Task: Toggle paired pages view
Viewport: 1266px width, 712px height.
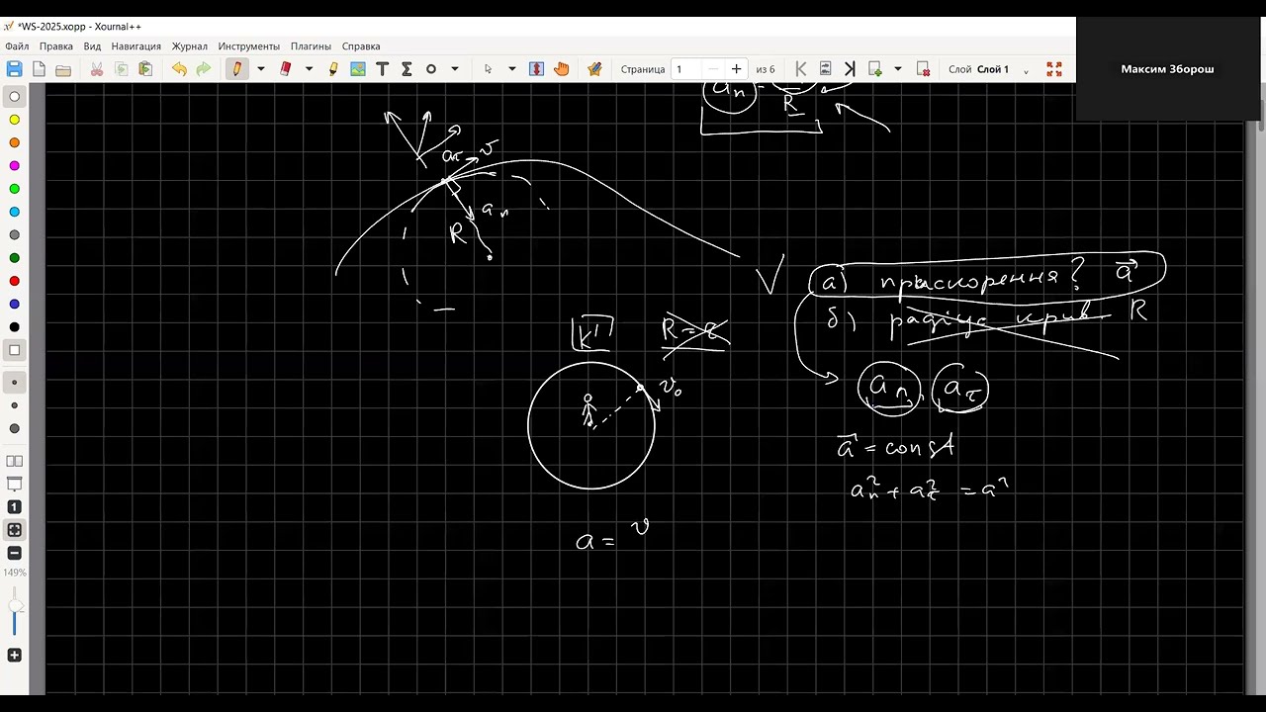Action: (14, 461)
